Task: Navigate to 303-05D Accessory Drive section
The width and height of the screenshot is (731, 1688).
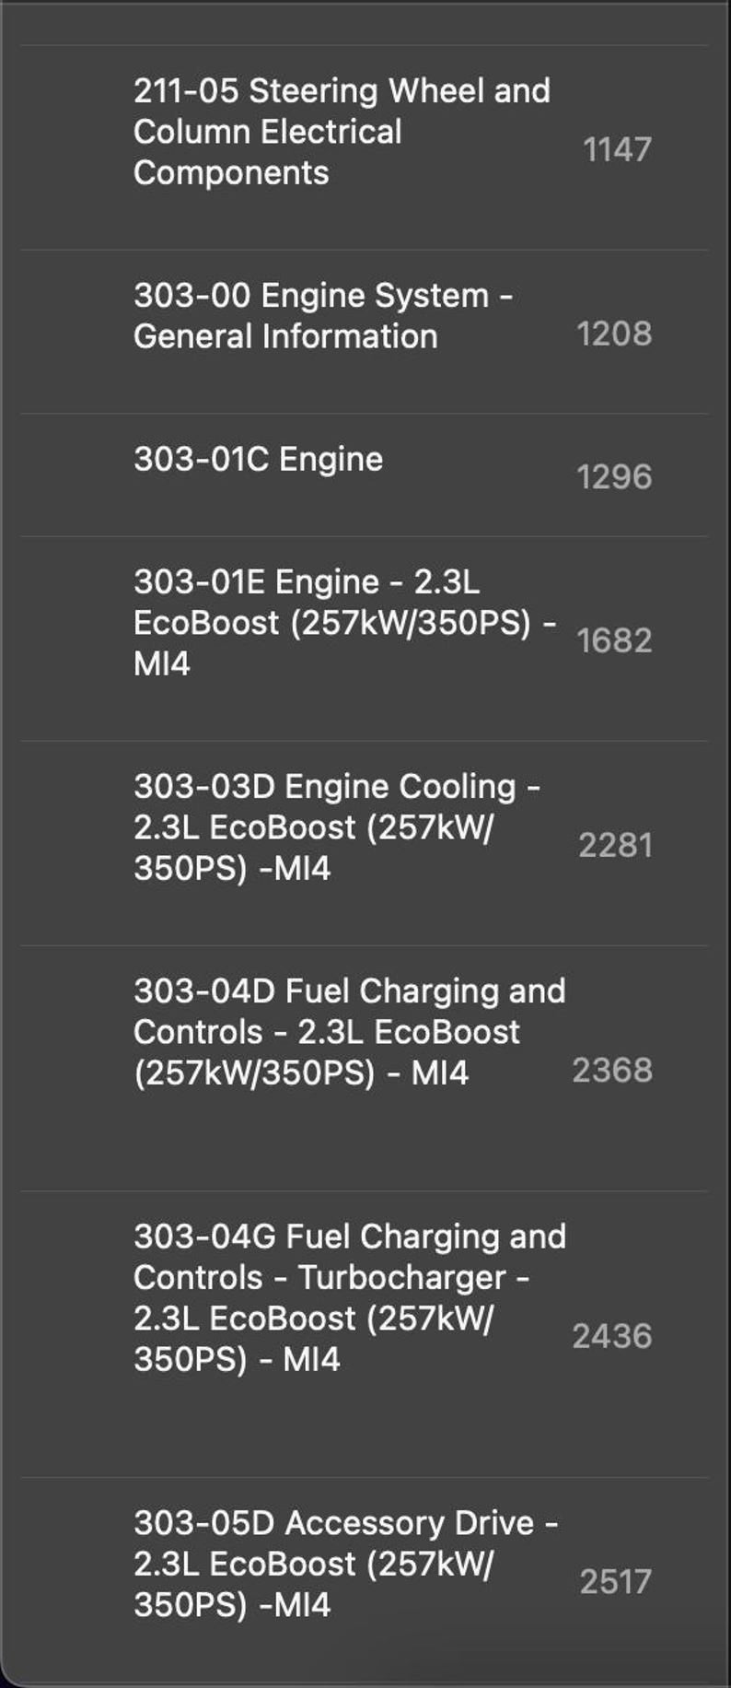Action: pyautogui.click(x=345, y=1564)
